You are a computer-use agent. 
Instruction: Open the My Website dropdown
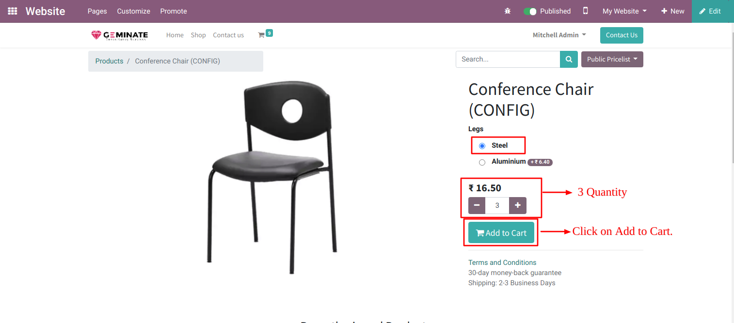click(x=624, y=11)
